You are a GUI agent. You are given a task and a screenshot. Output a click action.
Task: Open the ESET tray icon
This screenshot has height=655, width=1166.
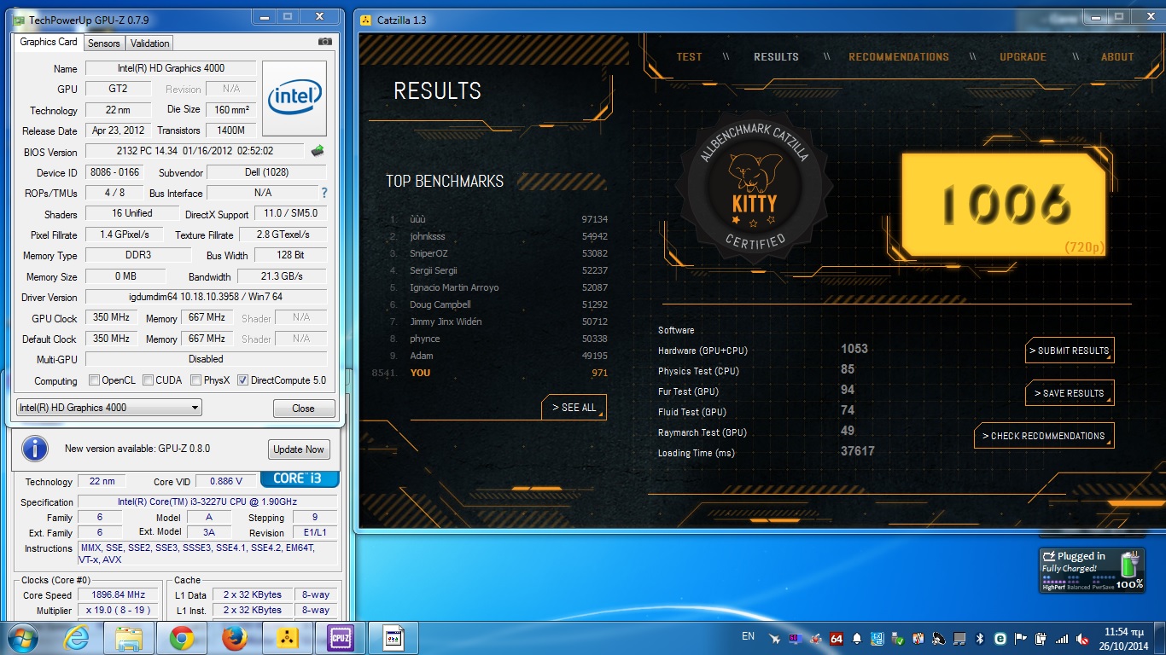coord(1000,638)
